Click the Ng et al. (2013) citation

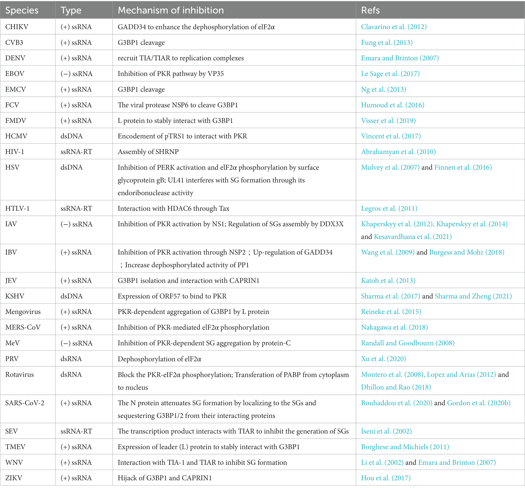tap(384, 89)
